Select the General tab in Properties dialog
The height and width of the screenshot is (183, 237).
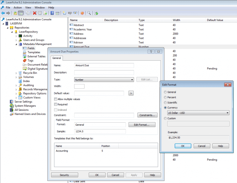pos(57,58)
